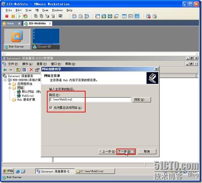The width and height of the screenshot is (202, 183).
Task: Switch to Full Screen mode icon
Action: point(104,16)
